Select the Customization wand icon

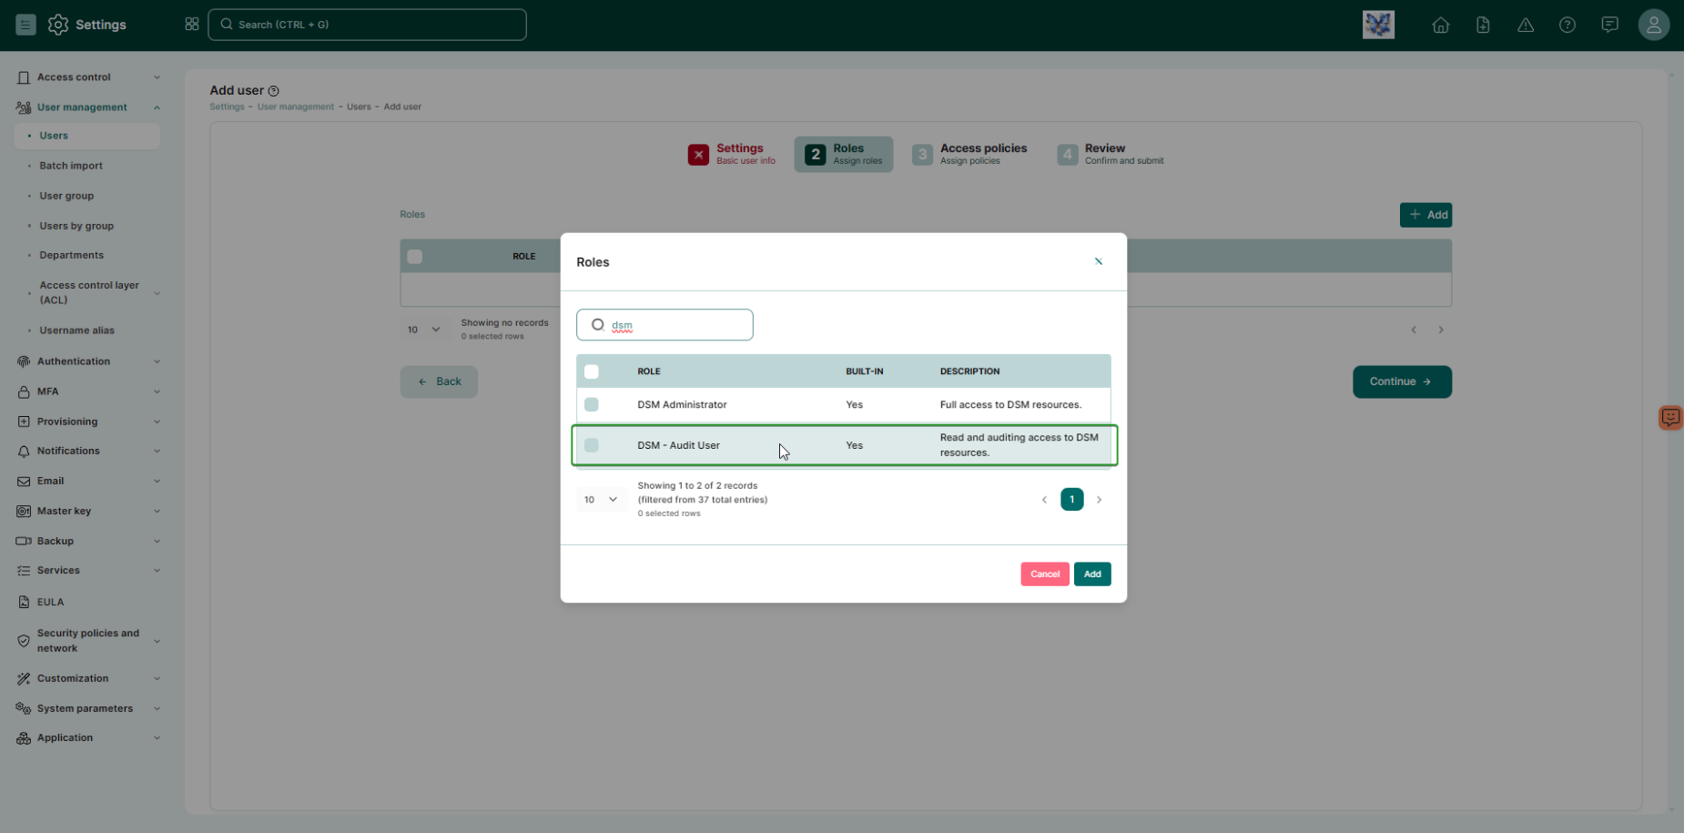[24, 678]
